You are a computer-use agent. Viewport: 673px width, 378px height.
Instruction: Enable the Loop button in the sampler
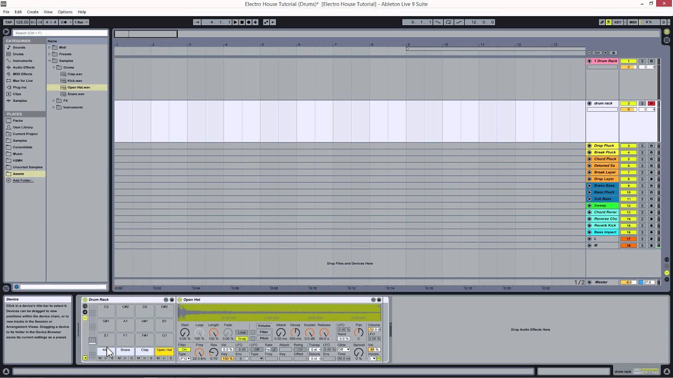point(242,332)
